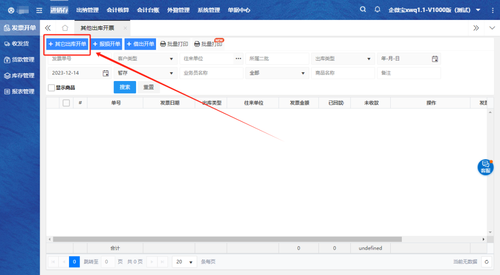Open the 进销存 menu

[59, 10]
